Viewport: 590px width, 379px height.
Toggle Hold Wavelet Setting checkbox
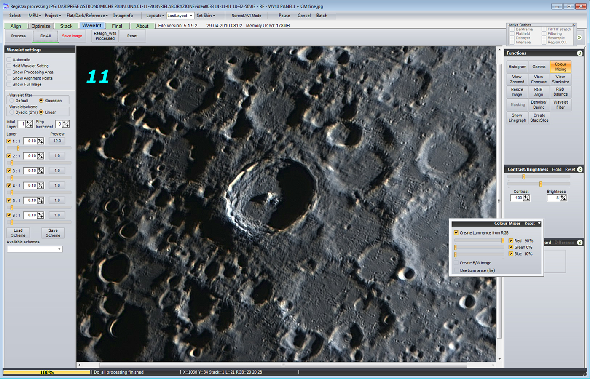click(9, 66)
